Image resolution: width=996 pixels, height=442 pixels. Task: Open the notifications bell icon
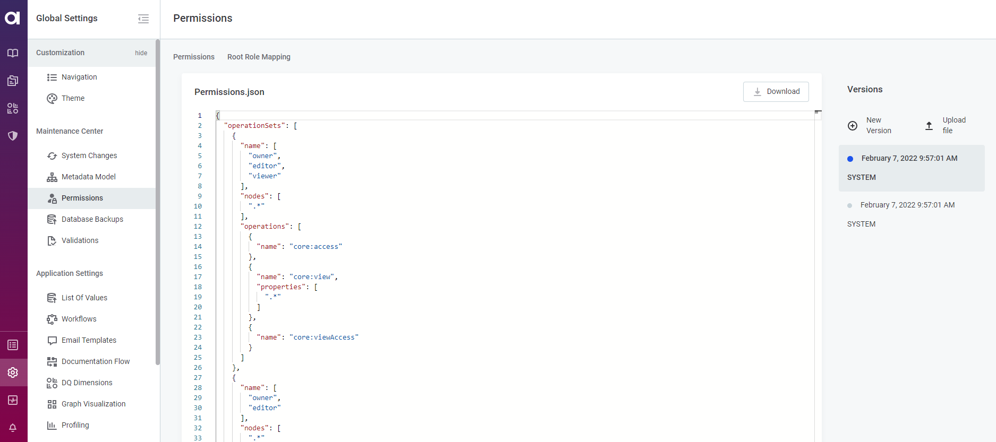click(x=13, y=428)
